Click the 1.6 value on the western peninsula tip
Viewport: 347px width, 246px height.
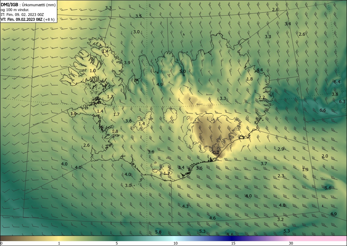pyautogui.click(x=73, y=114)
